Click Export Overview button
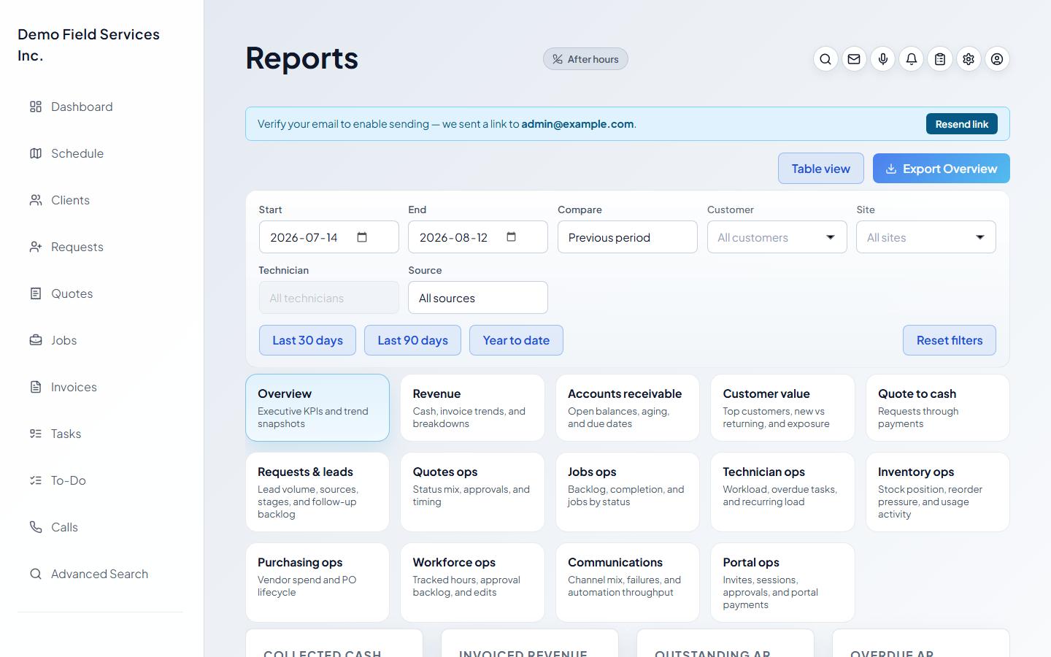Viewport: 1051px width, 657px height. [942, 169]
